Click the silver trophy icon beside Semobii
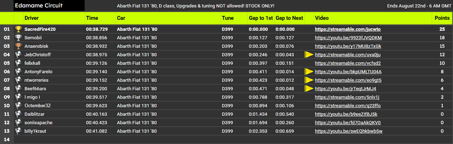The width and height of the screenshot is (453, 144). 18,38
